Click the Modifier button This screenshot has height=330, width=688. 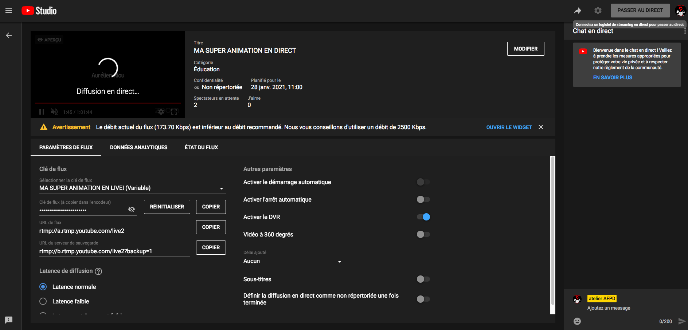525,49
